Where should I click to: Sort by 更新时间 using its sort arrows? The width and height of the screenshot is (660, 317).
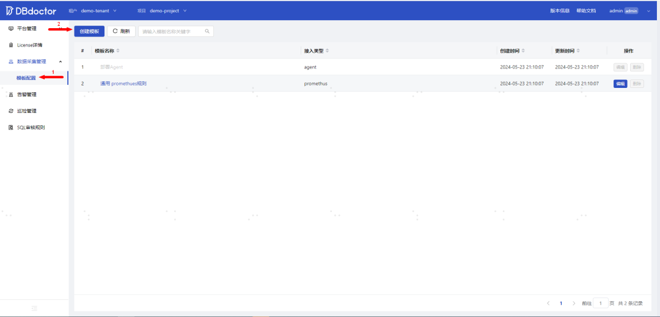coord(578,51)
